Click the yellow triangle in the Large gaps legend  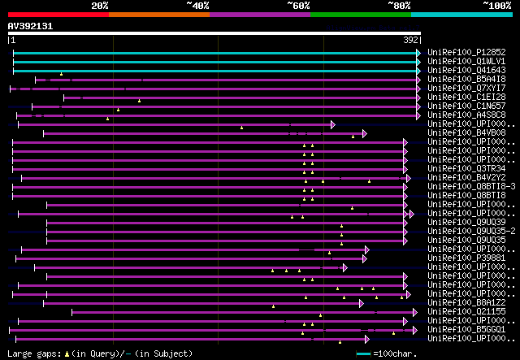(66, 353)
